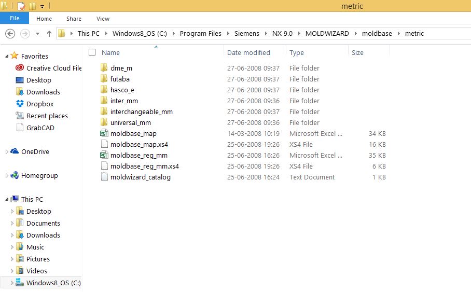The image size is (471, 292).
Task: Expand Desktop under This PC
Action: coord(12,211)
